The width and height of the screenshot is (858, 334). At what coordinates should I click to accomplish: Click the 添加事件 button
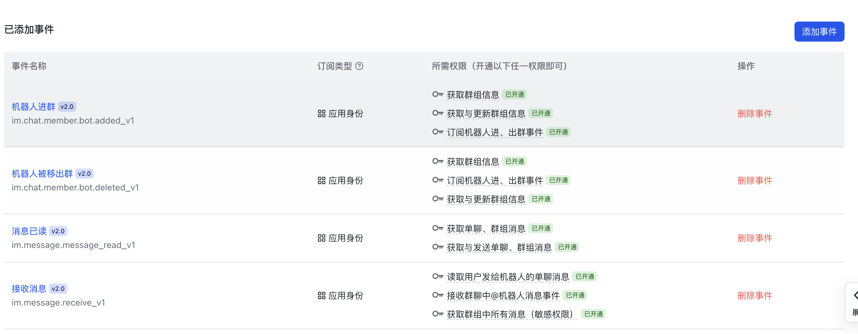pos(819,32)
